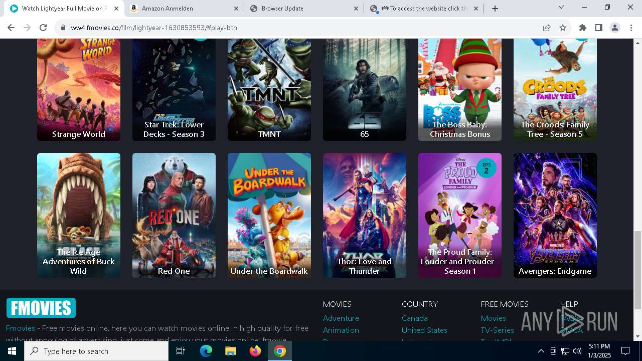Open Chrome profile avatar icon
The height and width of the screenshot is (361, 642).
click(x=615, y=28)
